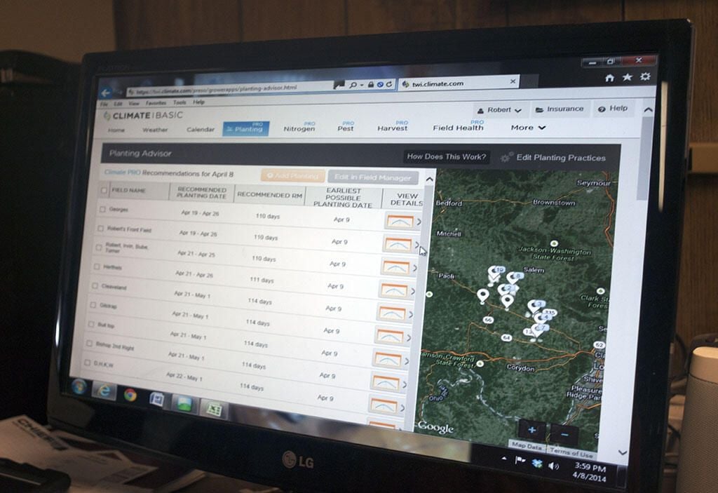Image resolution: width=718 pixels, height=493 pixels.
Task: Zoom out the map with minus button
Action: 564,433
